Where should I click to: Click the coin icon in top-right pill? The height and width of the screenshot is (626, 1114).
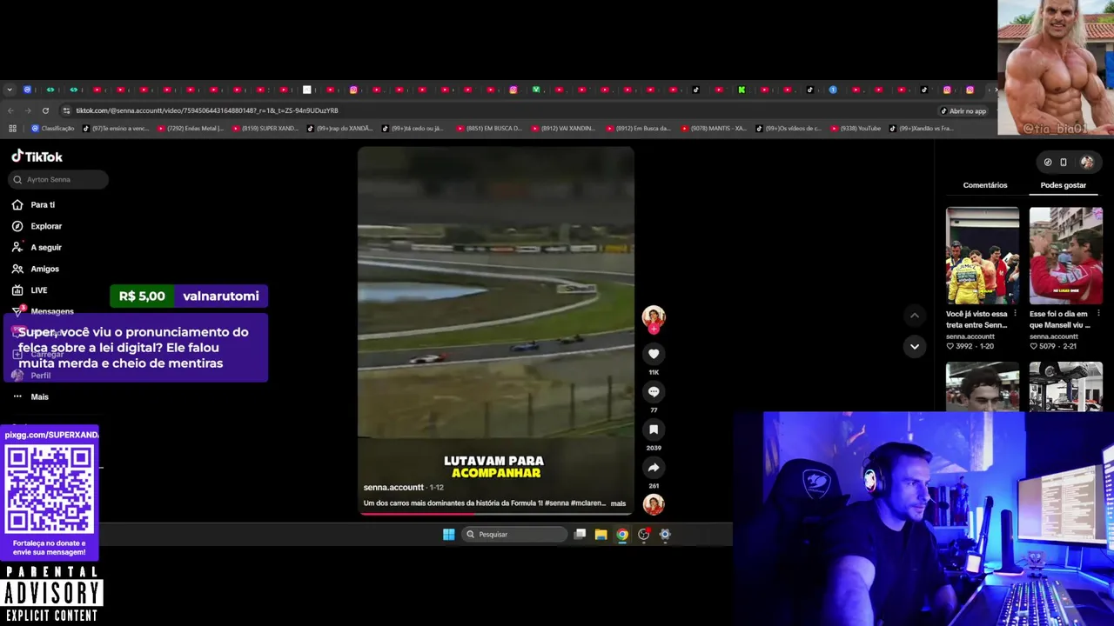tap(1048, 163)
